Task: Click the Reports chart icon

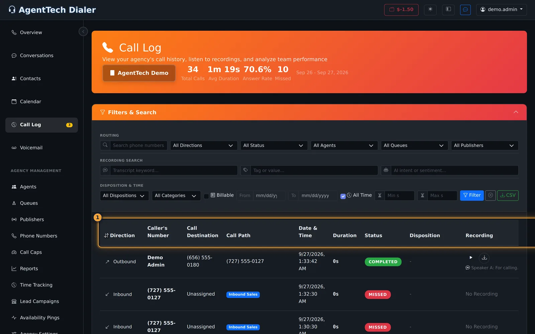Action: click(x=14, y=269)
